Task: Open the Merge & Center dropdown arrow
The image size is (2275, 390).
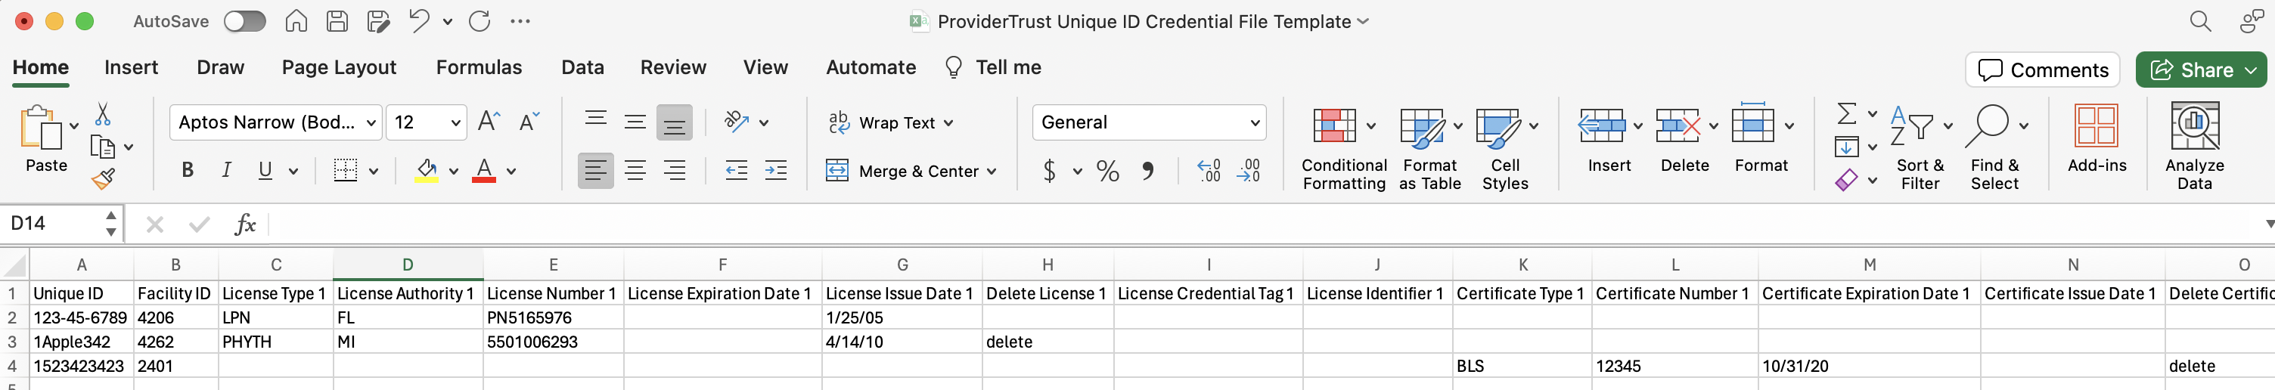Action: pyautogui.click(x=992, y=171)
